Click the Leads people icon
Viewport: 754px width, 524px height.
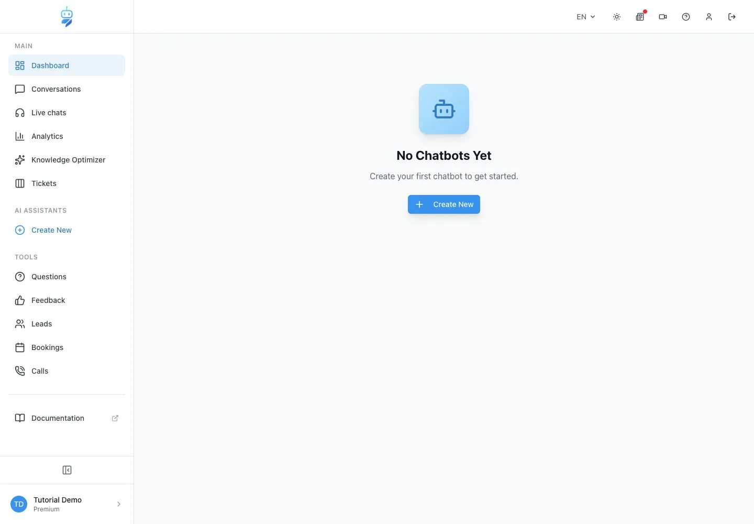click(x=20, y=324)
